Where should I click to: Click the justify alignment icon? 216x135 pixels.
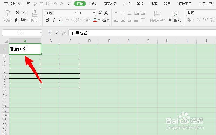click(136, 20)
